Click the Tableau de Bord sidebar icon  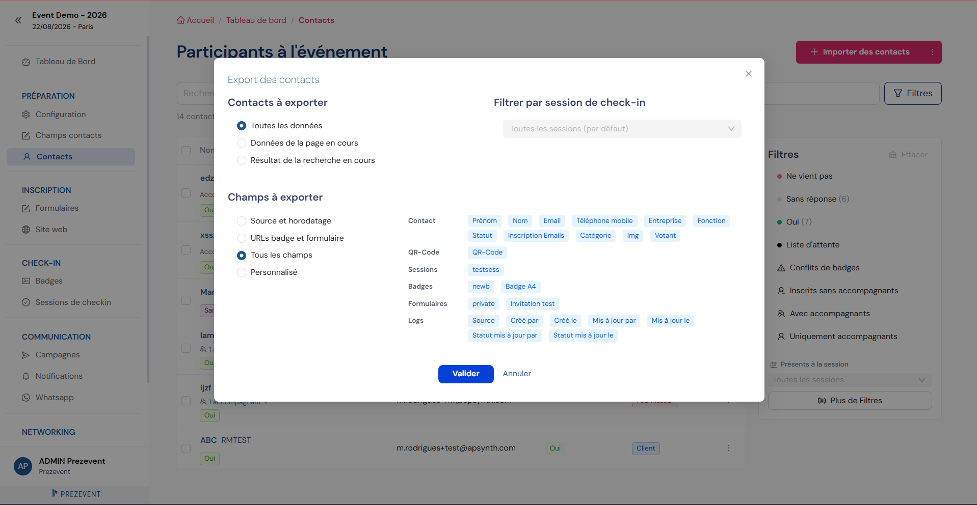(26, 62)
